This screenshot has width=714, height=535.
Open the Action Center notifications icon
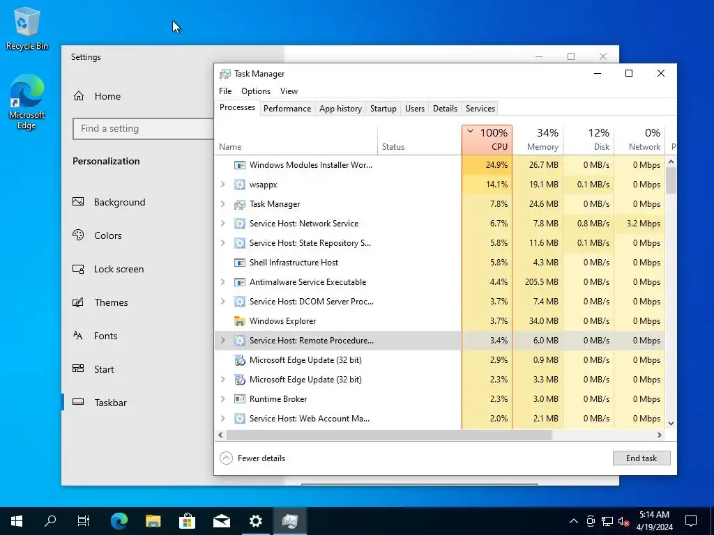(691, 521)
